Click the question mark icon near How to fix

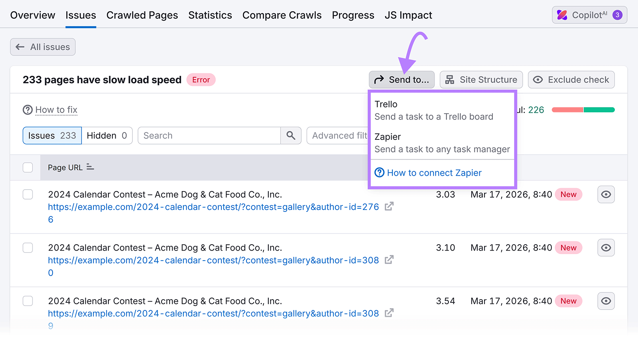click(27, 110)
